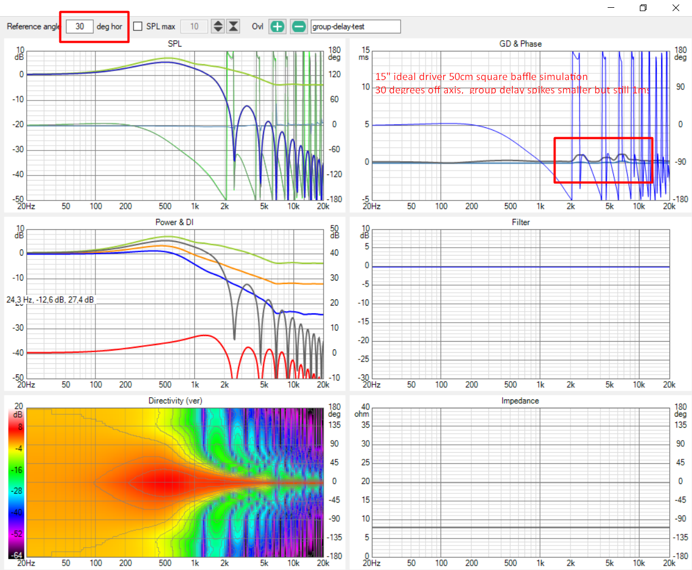Click the 'Impedance' chart title

tap(520, 401)
